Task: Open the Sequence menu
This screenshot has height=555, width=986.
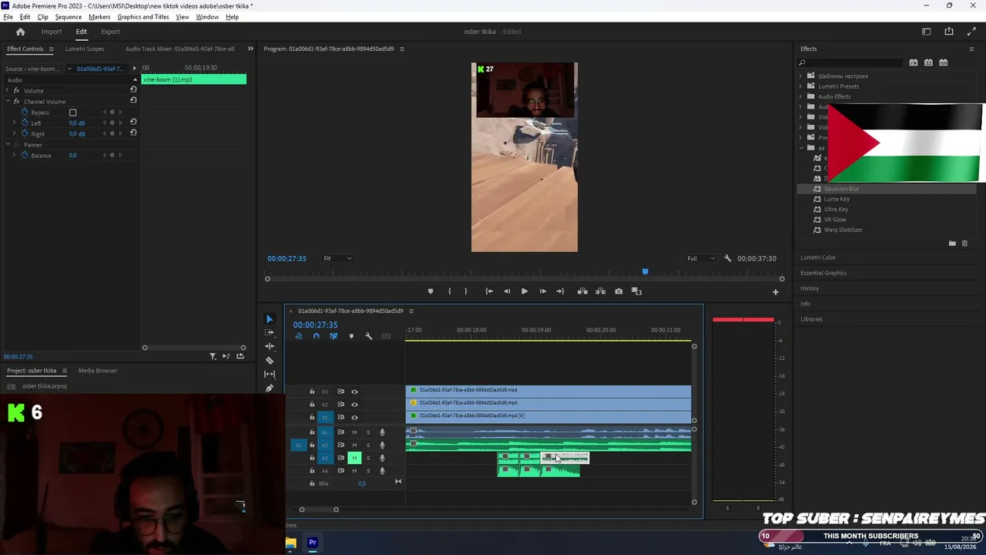Action: pyautogui.click(x=69, y=17)
